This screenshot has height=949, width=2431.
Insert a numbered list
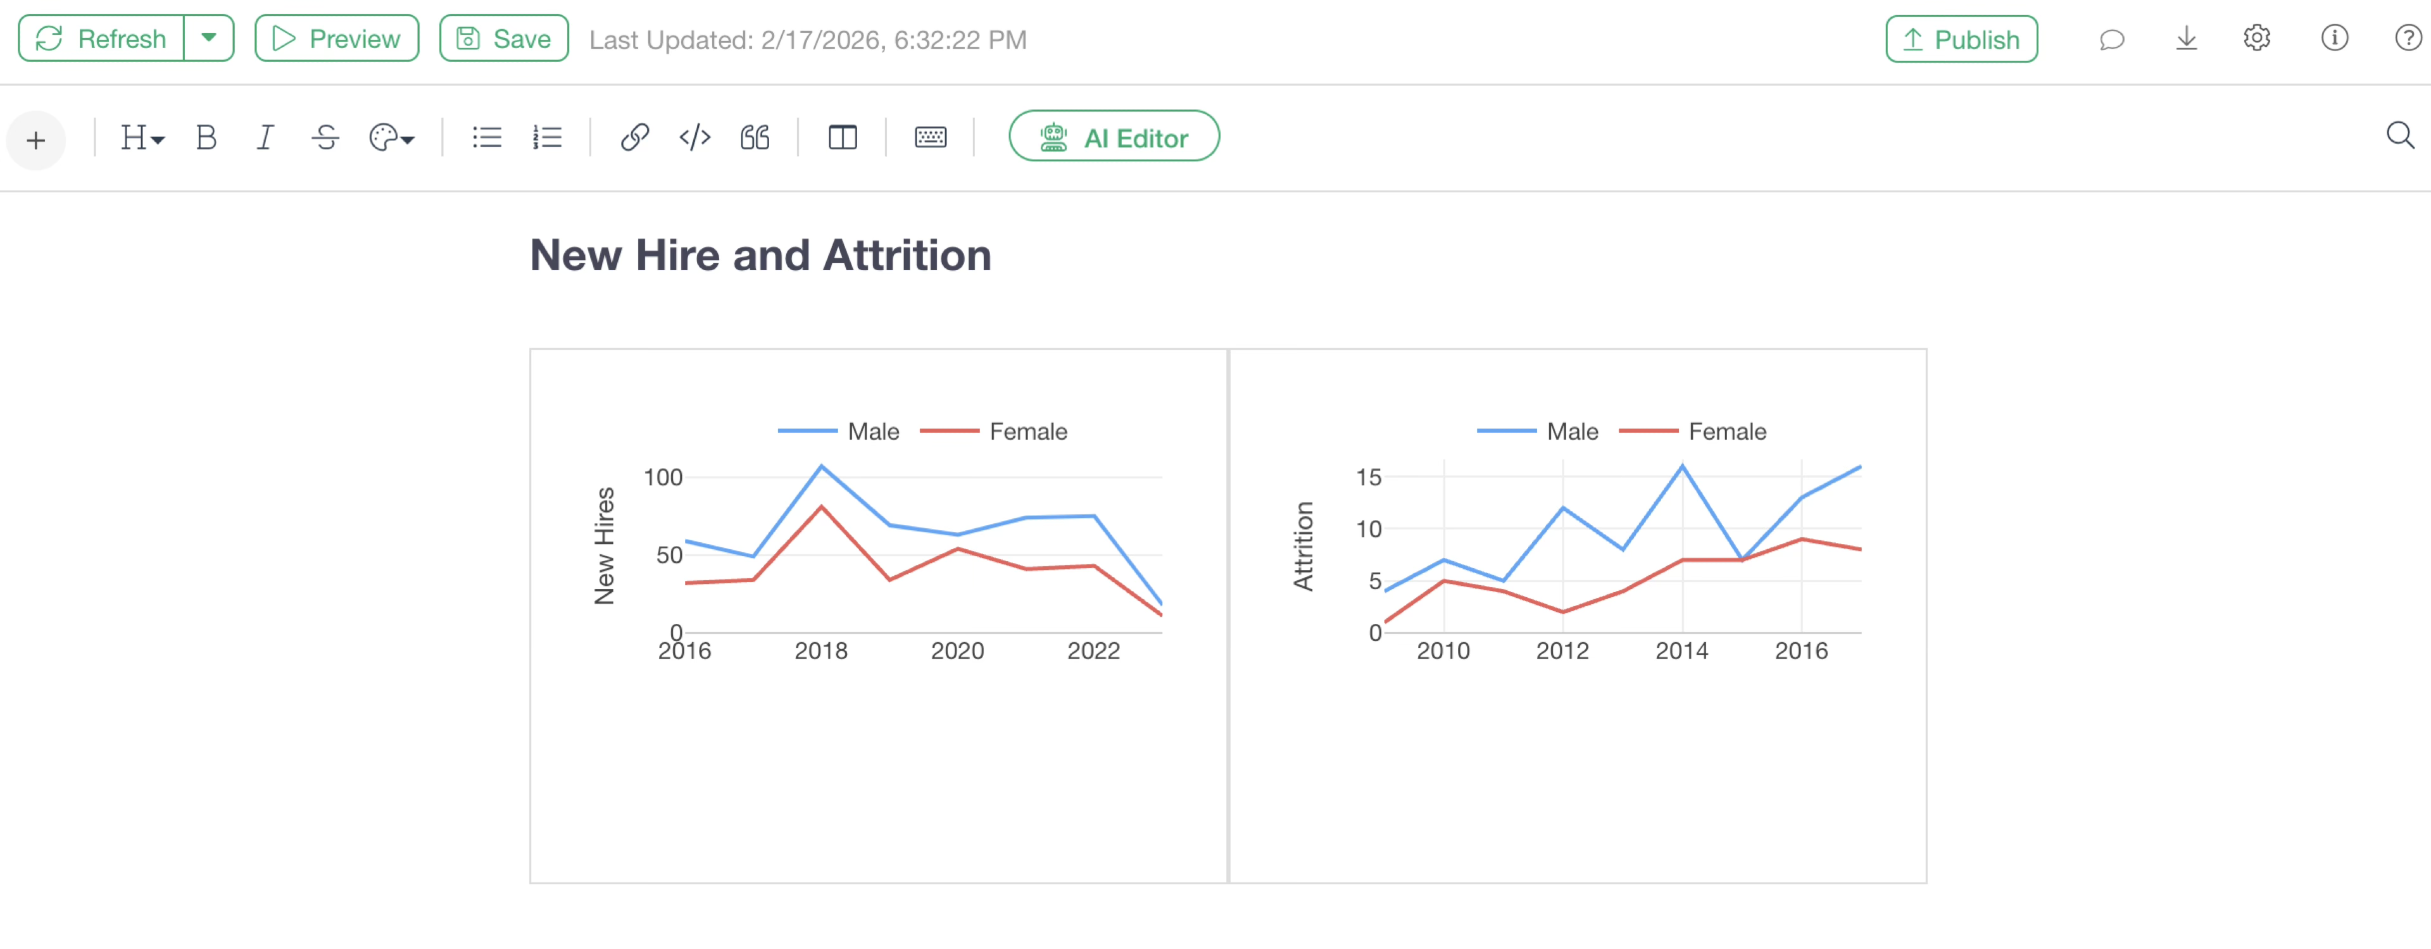point(548,138)
